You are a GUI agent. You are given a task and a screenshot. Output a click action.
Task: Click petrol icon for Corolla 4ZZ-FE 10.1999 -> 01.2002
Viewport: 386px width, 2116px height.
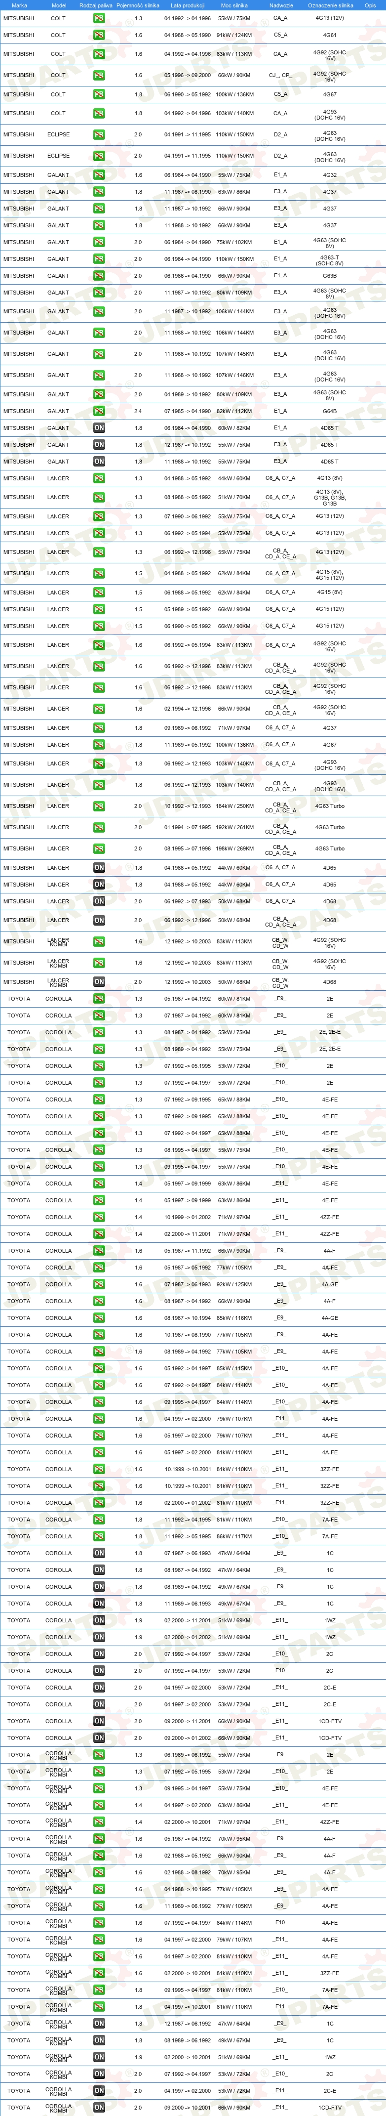coord(99,1217)
